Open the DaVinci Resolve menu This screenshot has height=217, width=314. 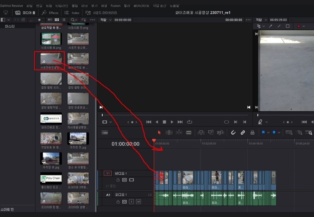coord(12,6)
